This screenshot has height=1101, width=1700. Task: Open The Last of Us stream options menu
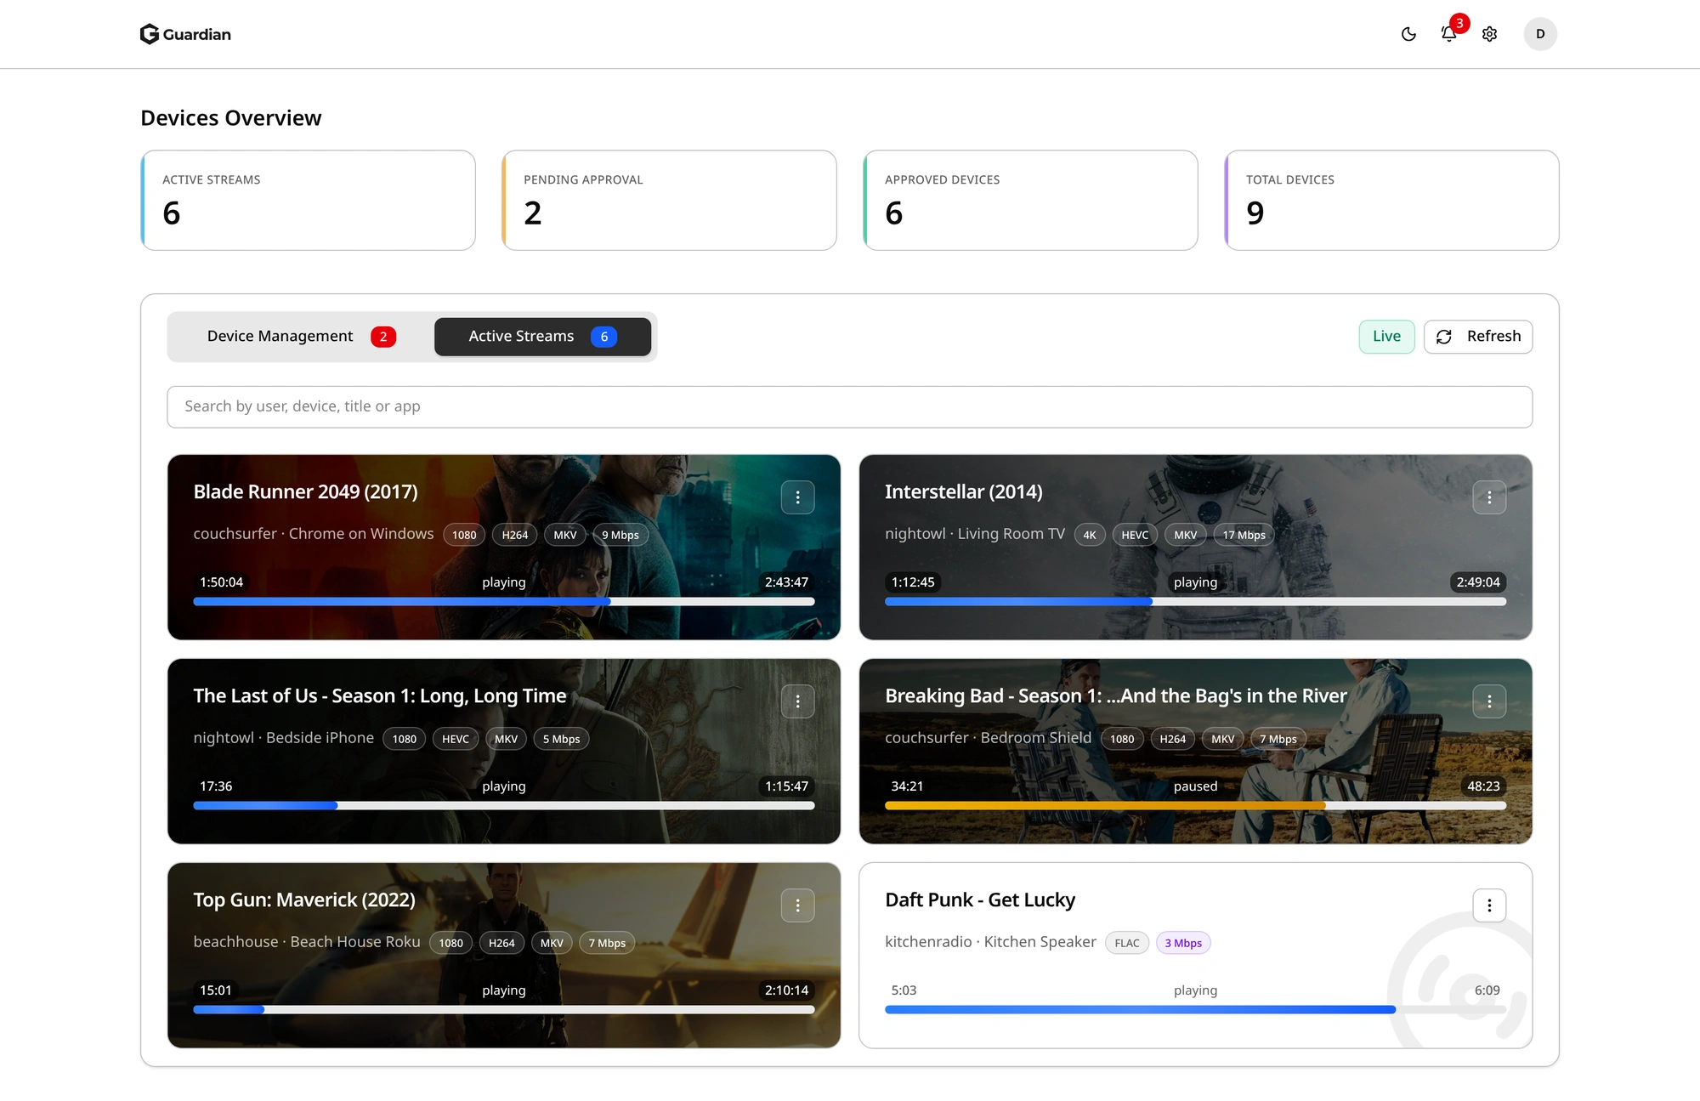(797, 701)
